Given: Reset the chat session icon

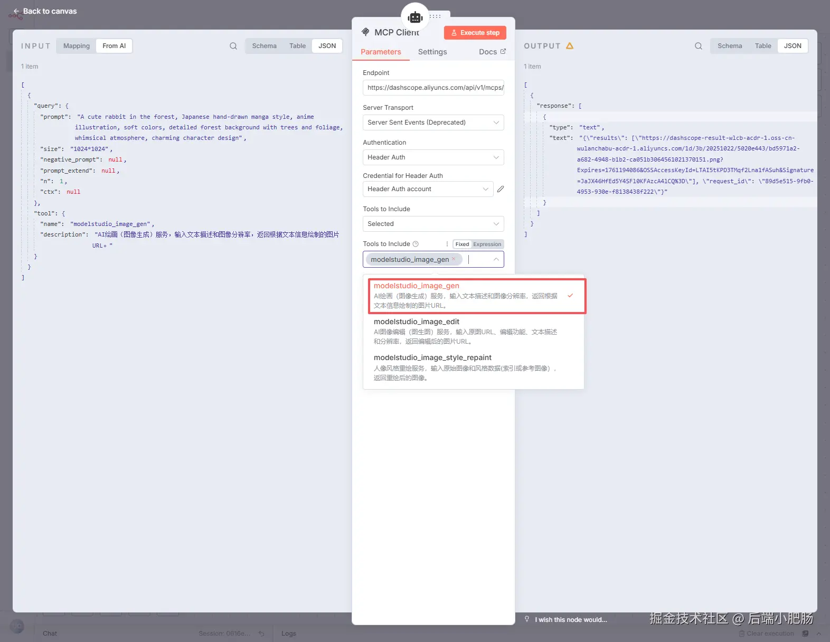Looking at the screenshot, I should tap(261, 633).
